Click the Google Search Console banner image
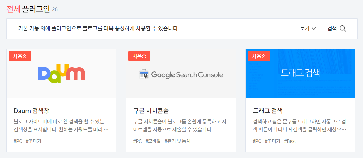 [x=181, y=74]
